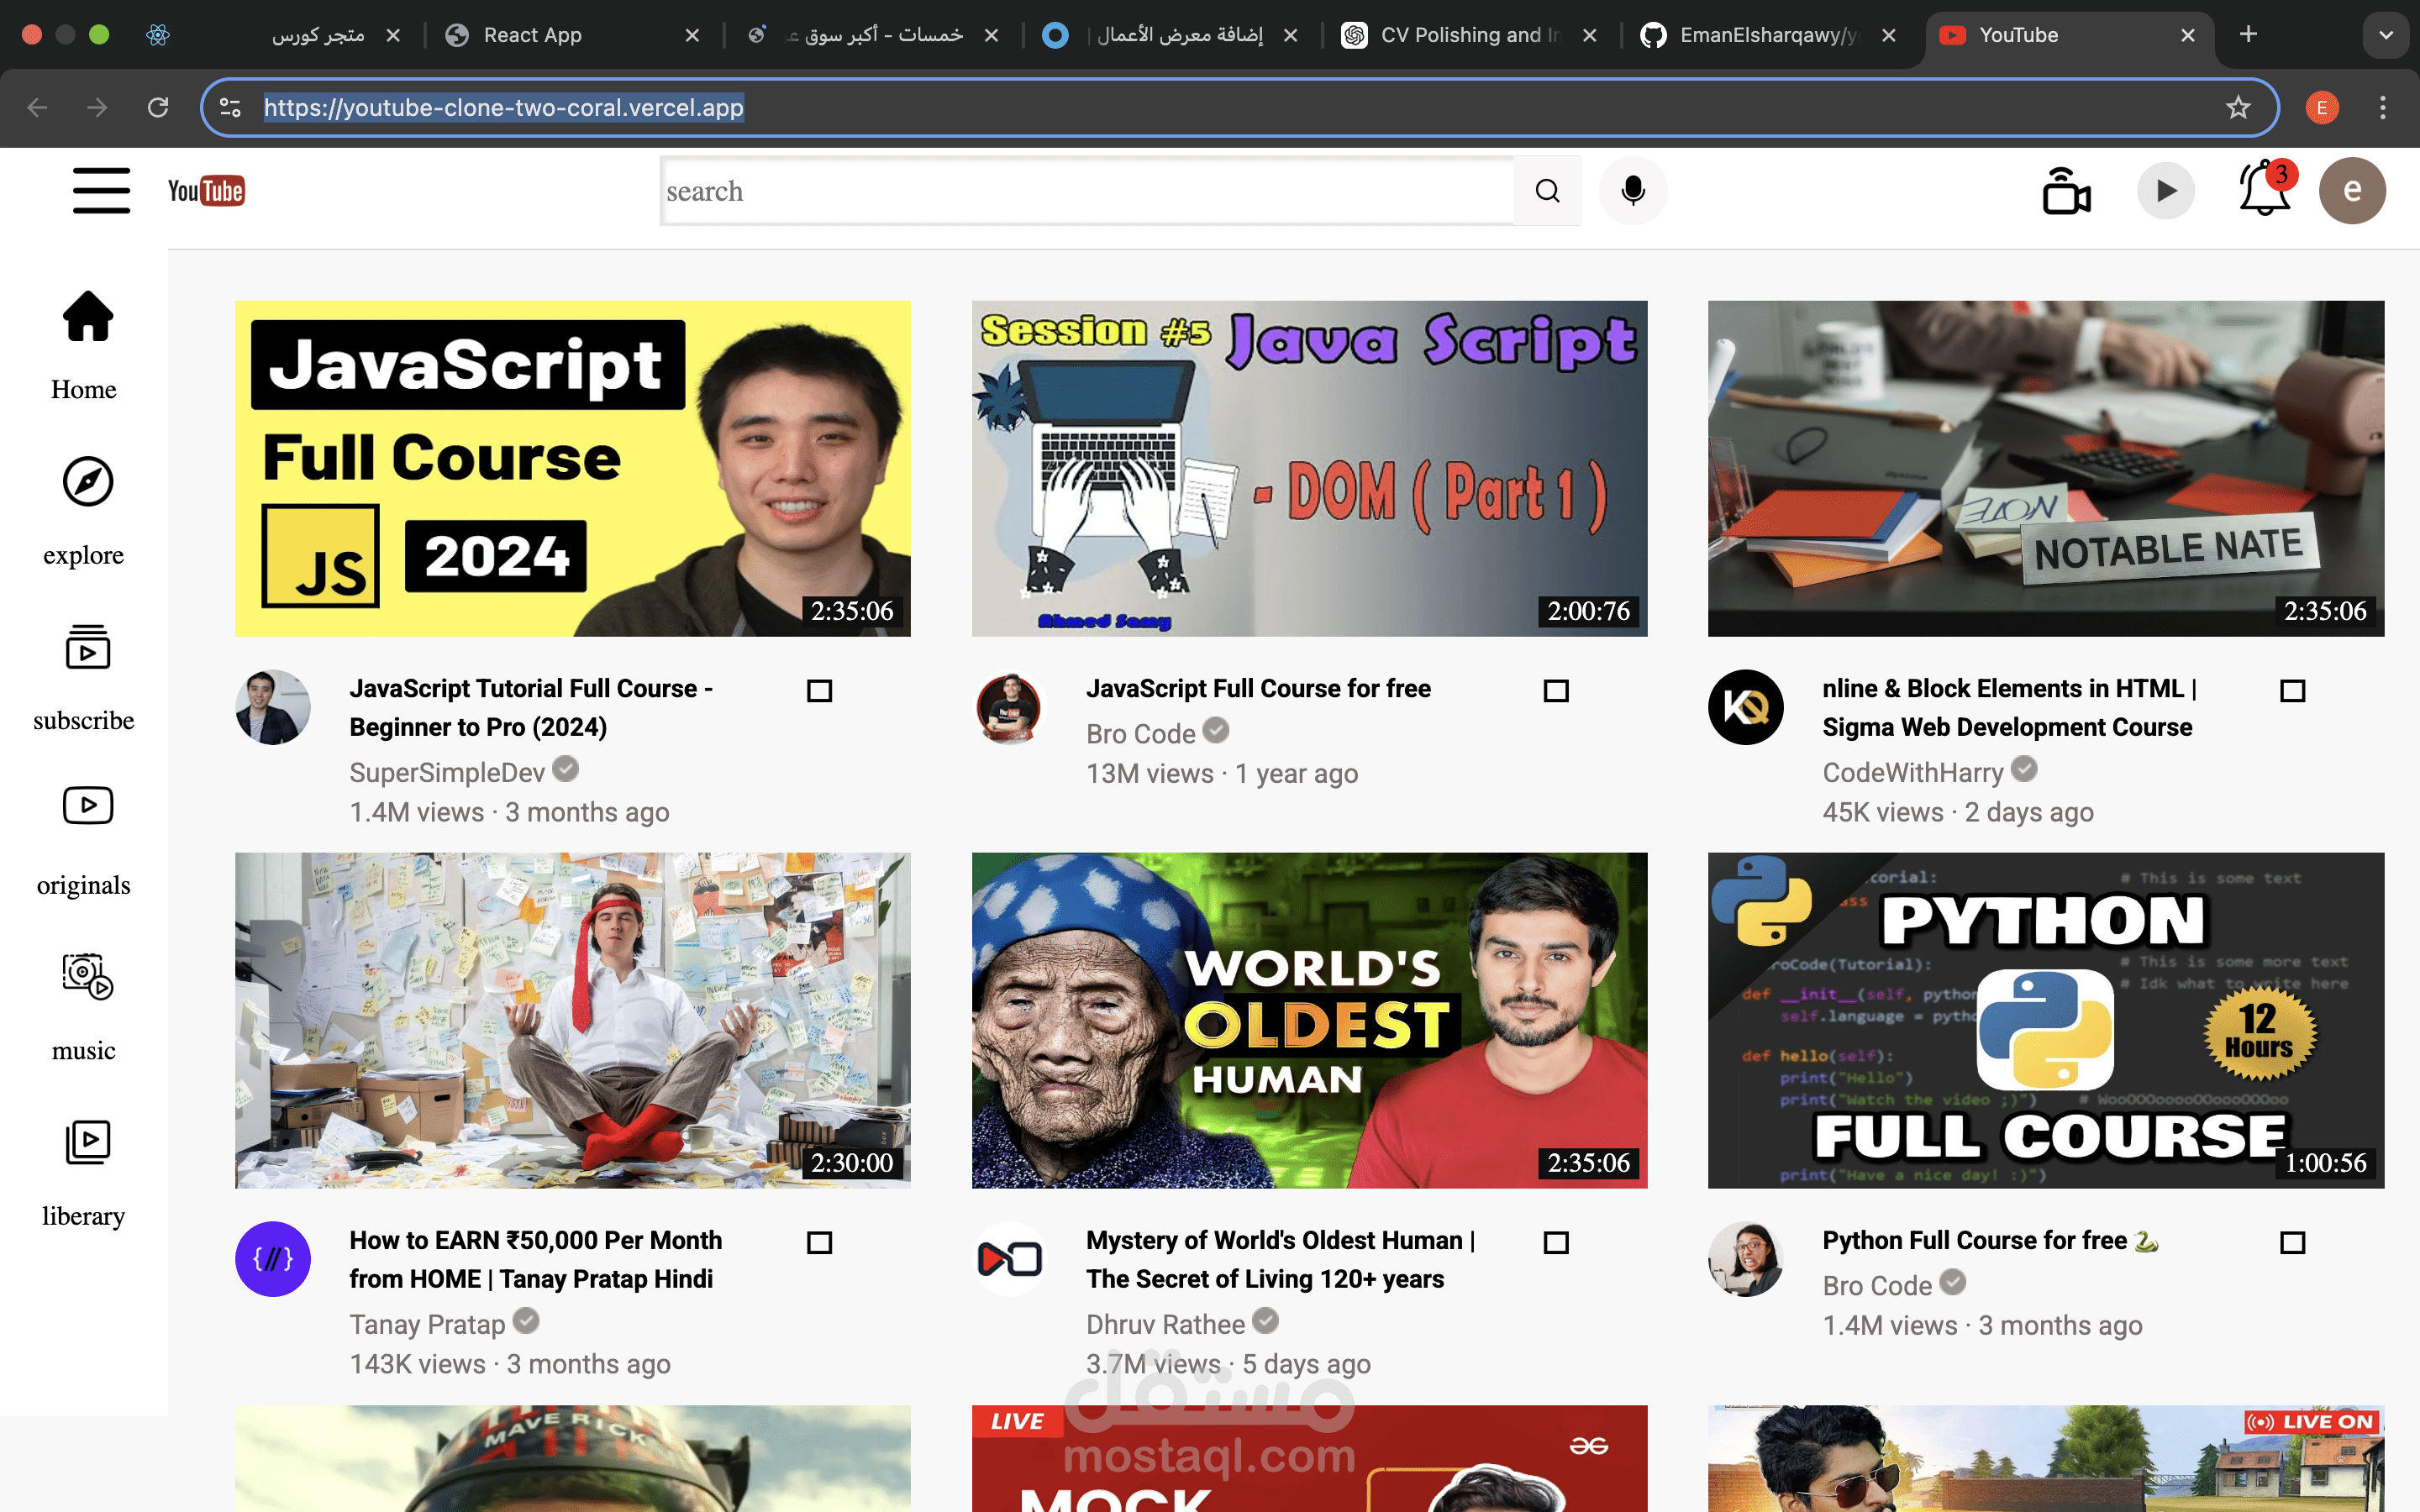Open explore compass icon
2420x1512 pixels.
pos(87,481)
